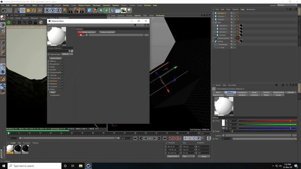The width and height of the screenshot is (301, 169).
Task: Add a Cube primitive from the toolbar
Action: (89, 10)
